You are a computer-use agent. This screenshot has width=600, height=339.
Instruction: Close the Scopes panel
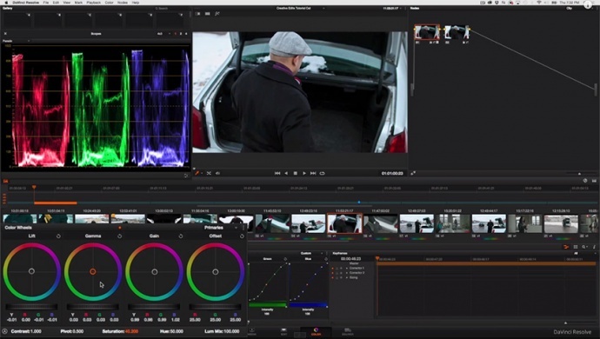(x=5, y=34)
